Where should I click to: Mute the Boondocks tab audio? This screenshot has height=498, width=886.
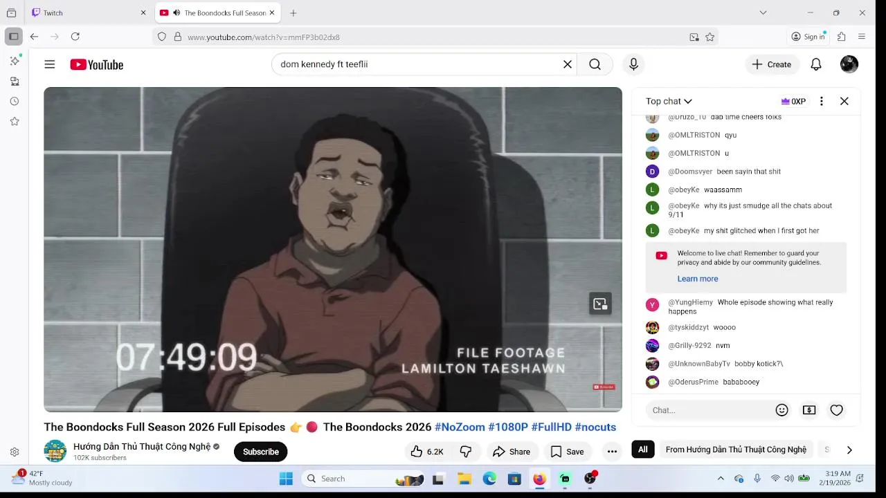pyautogui.click(x=177, y=12)
